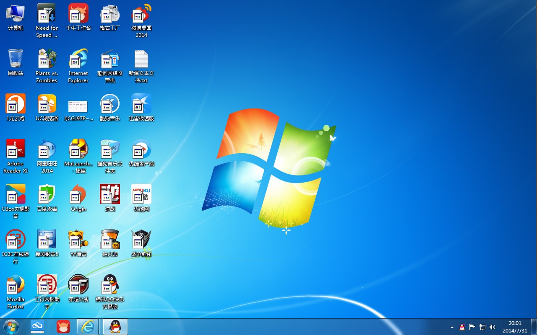Image resolution: width=537 pixels, height=335 pixels.
Task: Open the Origin game client
Action: coord(78,195)
